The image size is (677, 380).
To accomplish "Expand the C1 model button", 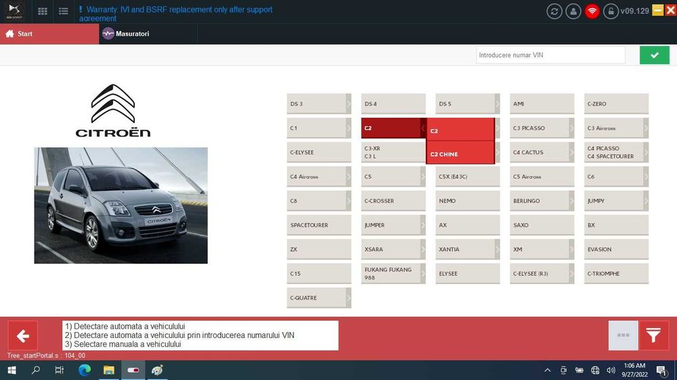I will (x=319, y=128).
